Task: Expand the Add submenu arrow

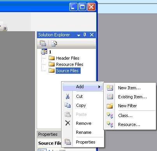Action: coord(99,87)
